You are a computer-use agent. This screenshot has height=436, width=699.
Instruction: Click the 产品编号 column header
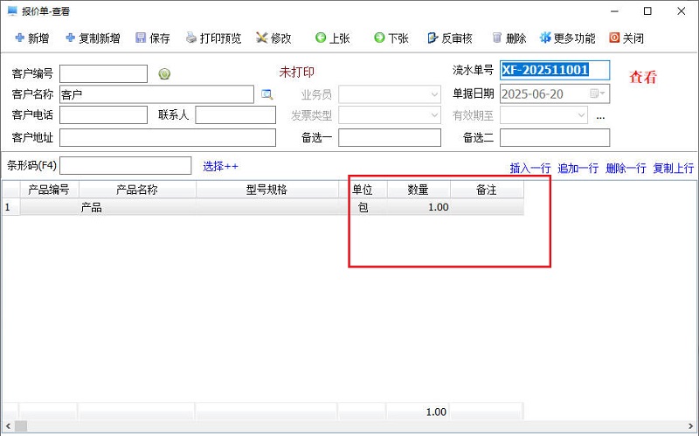[x=50, y=190]
